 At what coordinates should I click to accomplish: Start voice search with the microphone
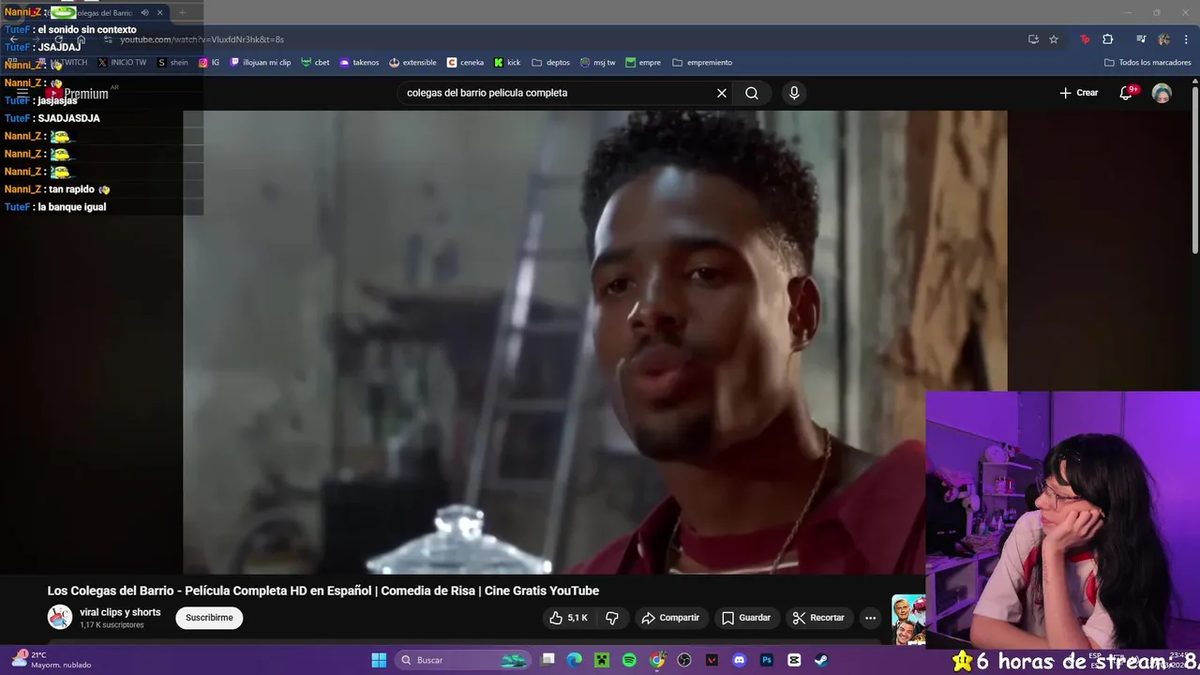(x=794, y=93)
